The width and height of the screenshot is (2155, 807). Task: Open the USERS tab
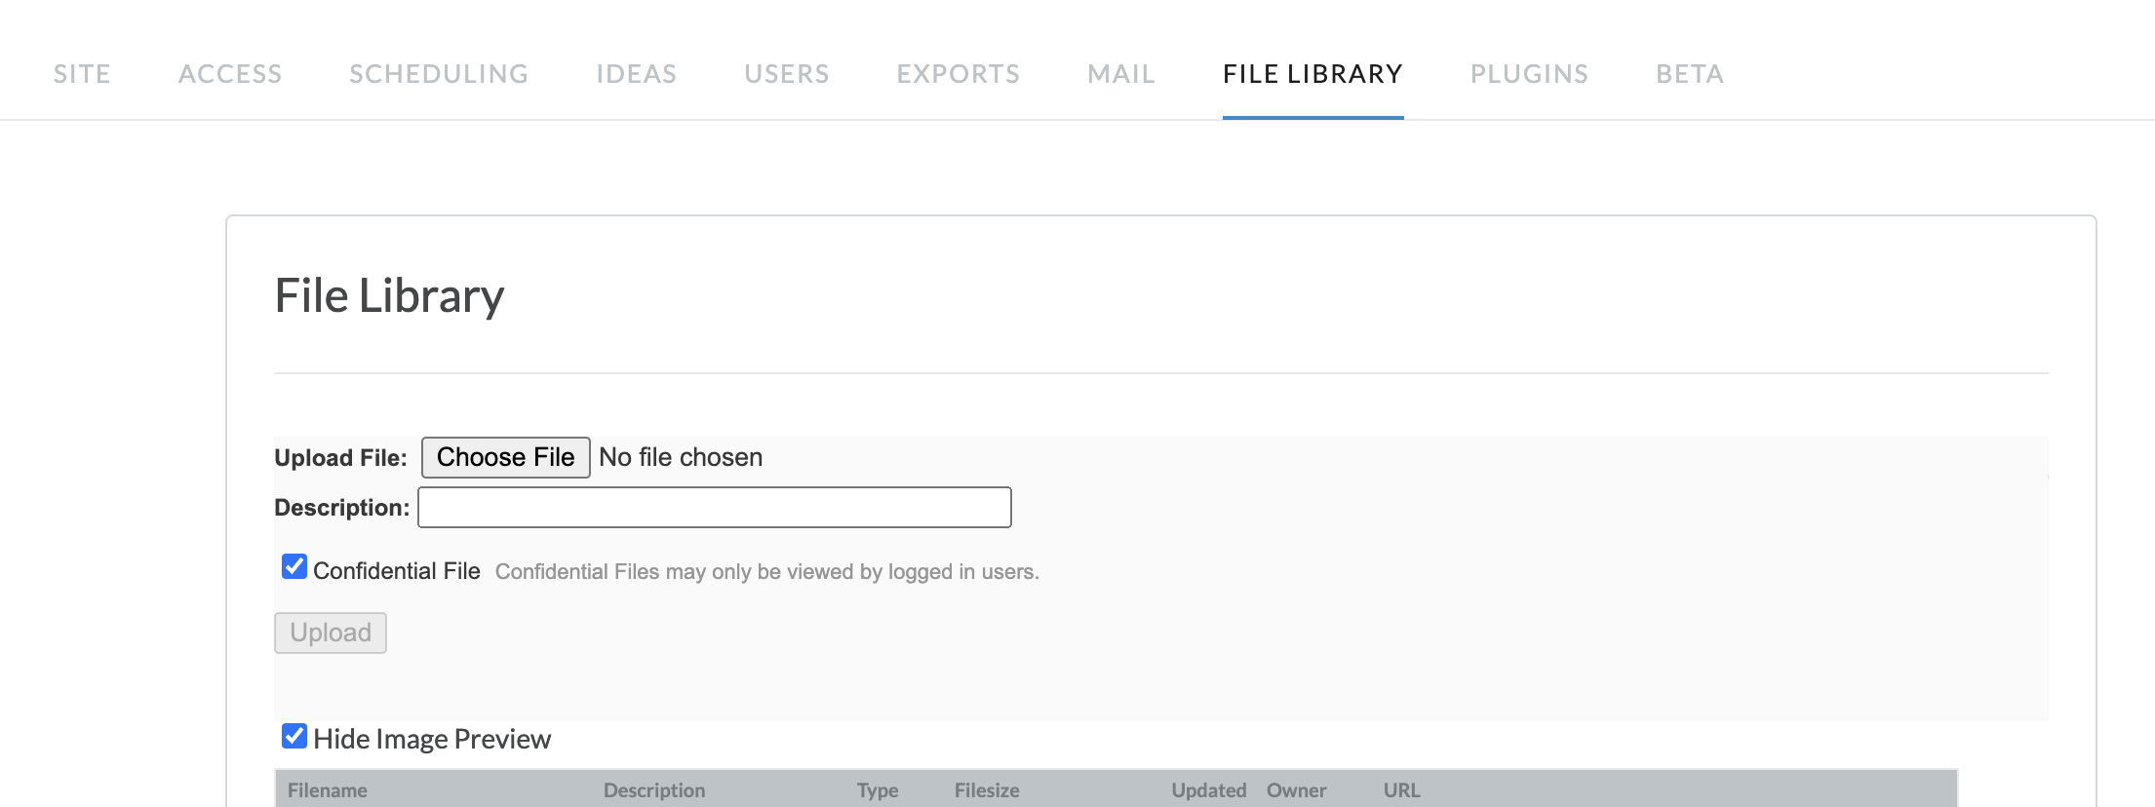pyautogui.click(x=787, y=74)
